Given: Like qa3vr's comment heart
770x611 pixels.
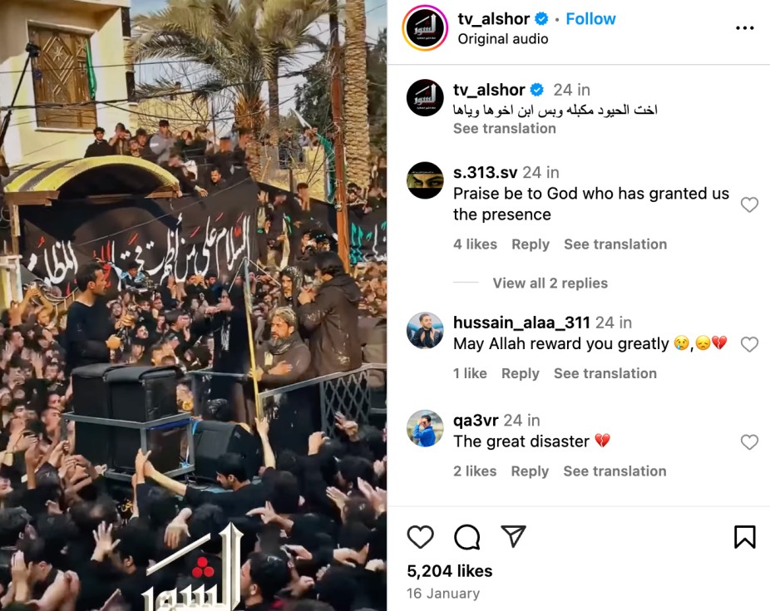Looking at the screenshot, I should (749, 442).
